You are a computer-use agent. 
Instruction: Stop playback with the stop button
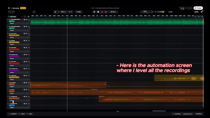point(98,12)
